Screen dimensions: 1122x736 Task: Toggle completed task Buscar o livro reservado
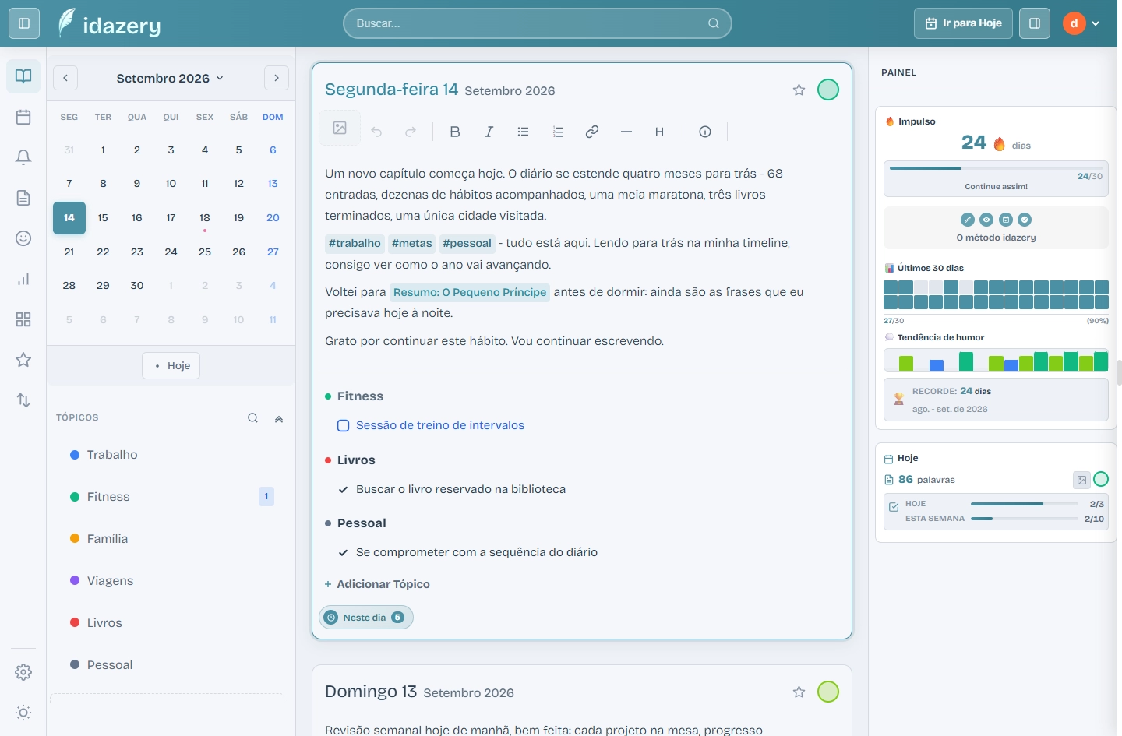(343, 489)
